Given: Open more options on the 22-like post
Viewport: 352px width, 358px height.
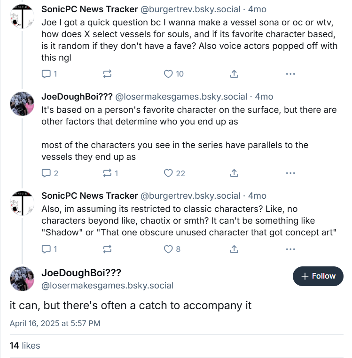Looking at the screenshot, I should [290, 173].
